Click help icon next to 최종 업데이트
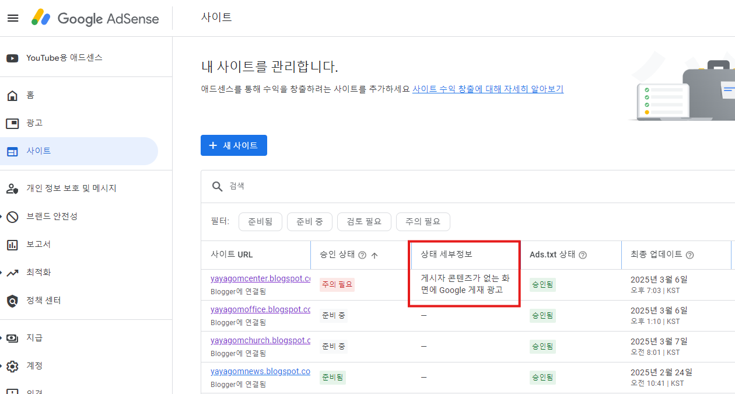 [x=689, y=255]
